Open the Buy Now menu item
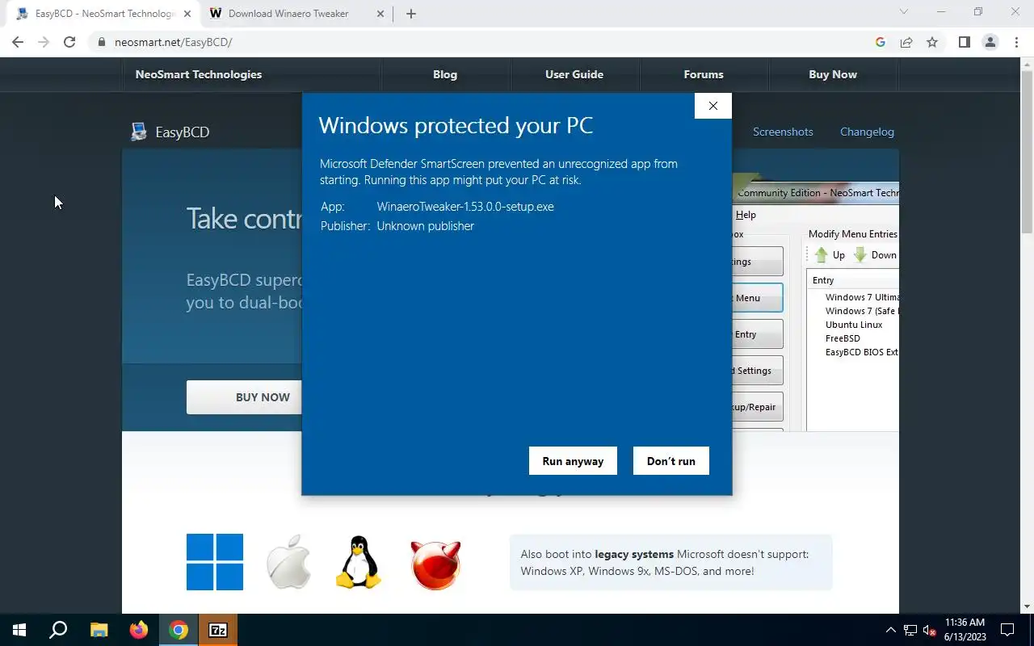 point(833,74)
